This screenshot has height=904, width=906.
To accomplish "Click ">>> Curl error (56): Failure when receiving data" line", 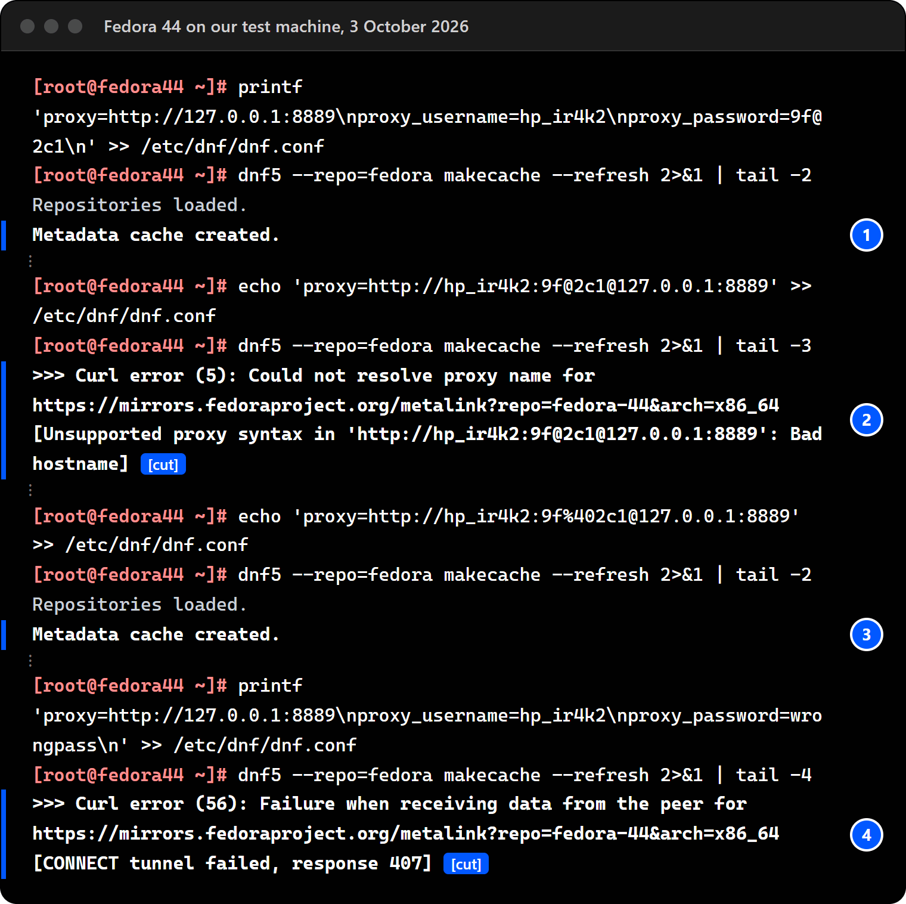I will [389, 804].
